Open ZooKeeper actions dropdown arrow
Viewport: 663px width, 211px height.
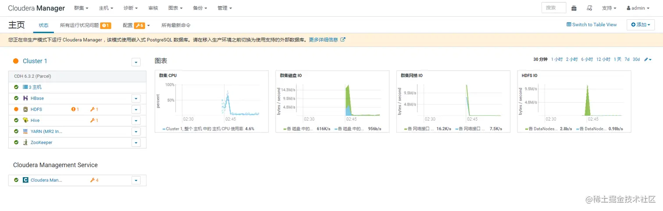pyautogui.click(x=136, y=143)
